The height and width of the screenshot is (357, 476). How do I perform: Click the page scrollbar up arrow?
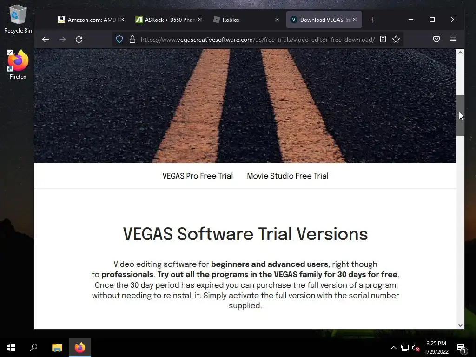point(460,53)
